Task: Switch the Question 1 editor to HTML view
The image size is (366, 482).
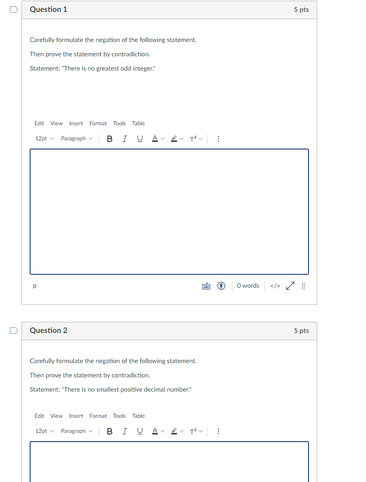Action: pyautogui.click(x=275, y=286)
